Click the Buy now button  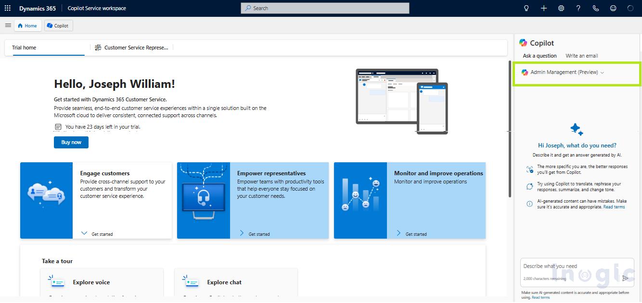point(71,142)
